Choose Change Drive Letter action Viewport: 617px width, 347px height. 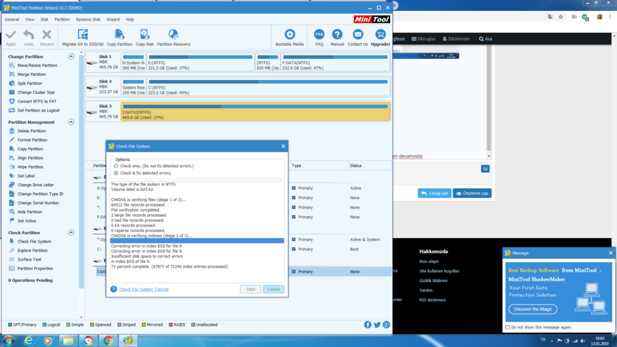[36, 185]
